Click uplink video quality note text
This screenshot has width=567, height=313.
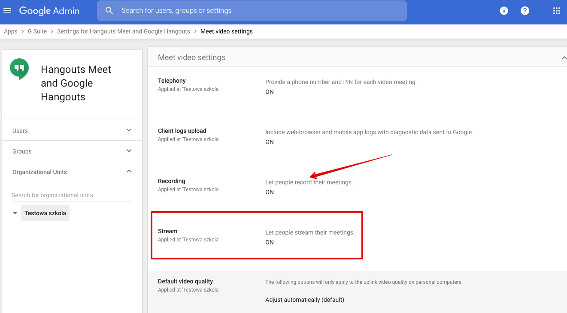click(x=363, y=282)
